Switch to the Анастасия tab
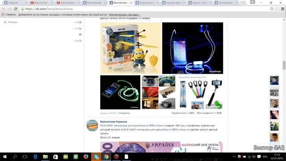The width and height of the screenshot is (286, 161). tap(147, 3)
